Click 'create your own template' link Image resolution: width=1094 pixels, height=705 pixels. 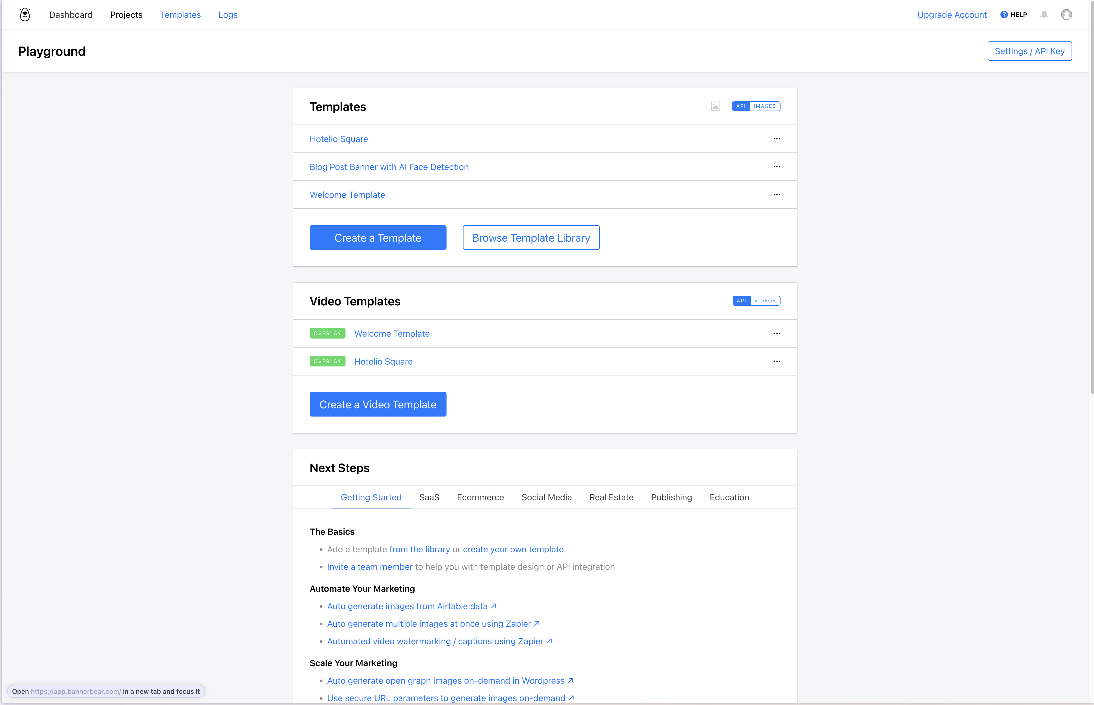(513, 549)
